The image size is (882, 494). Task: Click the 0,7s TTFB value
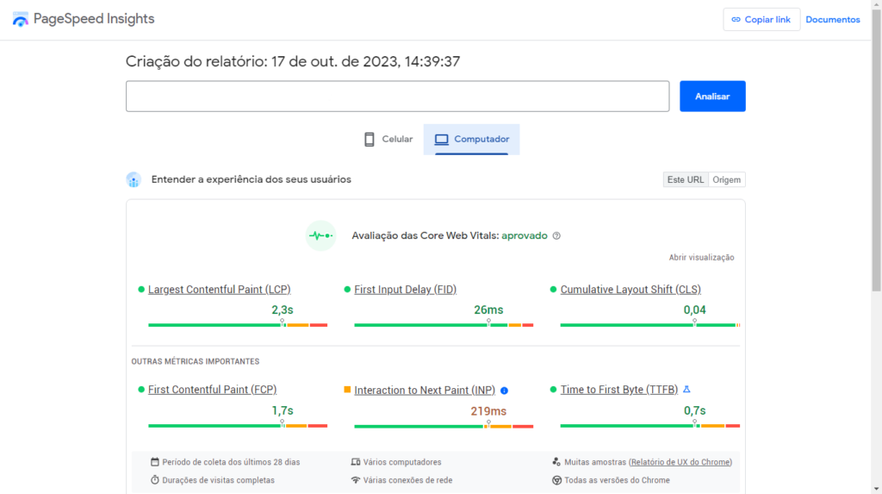(x=695, y=410)
